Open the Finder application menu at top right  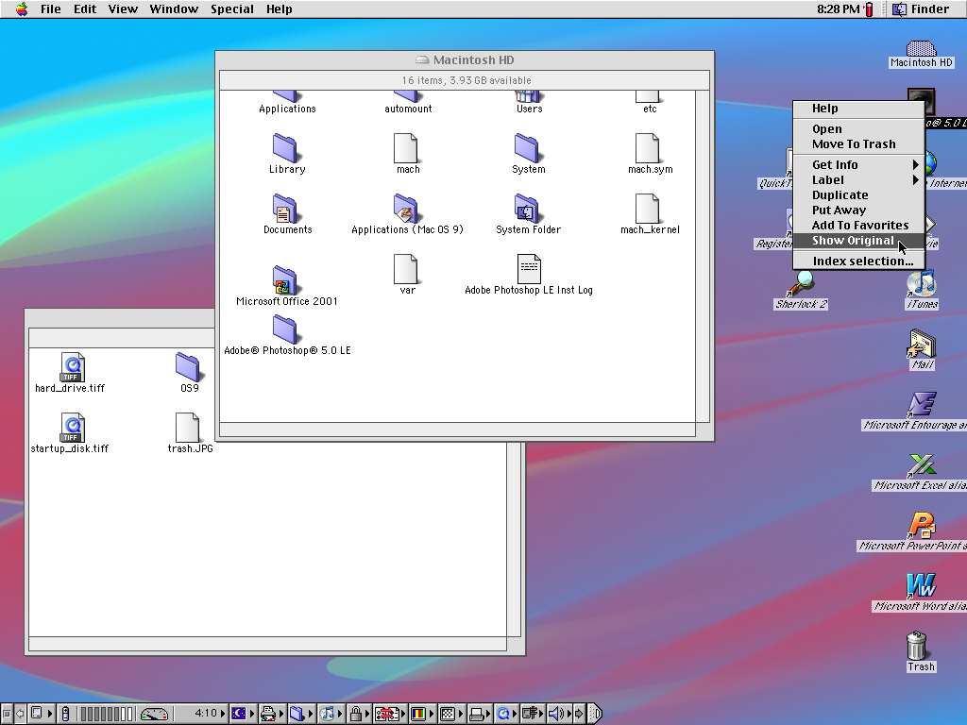pyautogui.click(x=921, y=9)
